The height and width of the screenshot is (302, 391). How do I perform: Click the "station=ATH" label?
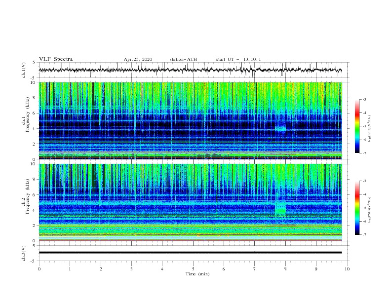click(x=183, y=59)
